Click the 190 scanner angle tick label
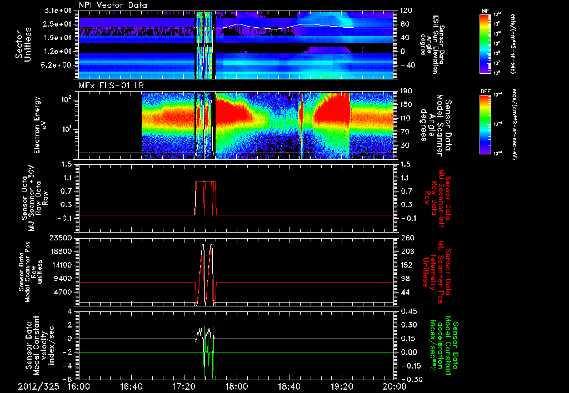Image resolution: width=569 pixels, height=393 pixels. [x=406, y=91]
